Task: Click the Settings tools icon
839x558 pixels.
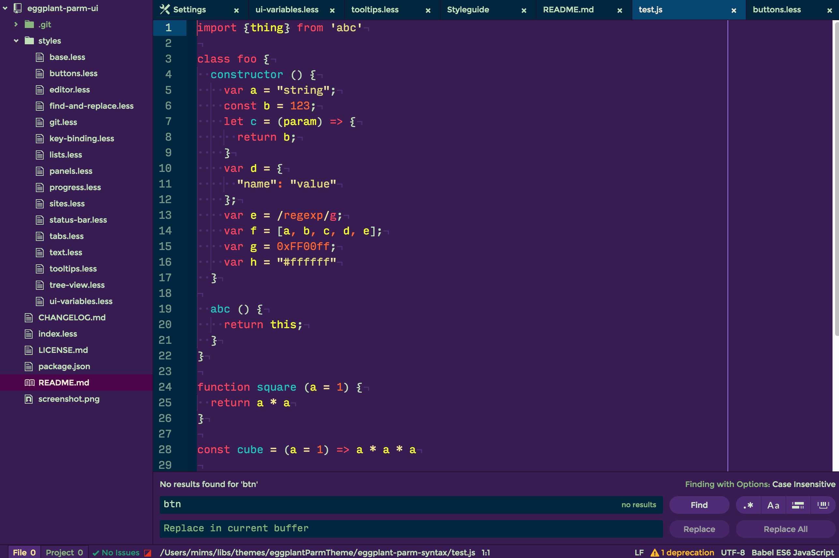Action: pyautogui.click(x=165, y=9)
